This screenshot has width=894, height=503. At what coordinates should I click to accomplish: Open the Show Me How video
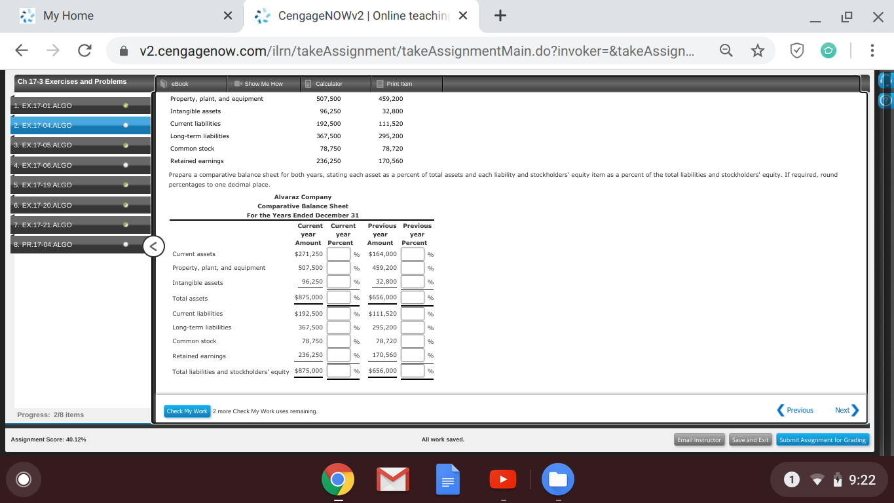click(x=263, y=84)
